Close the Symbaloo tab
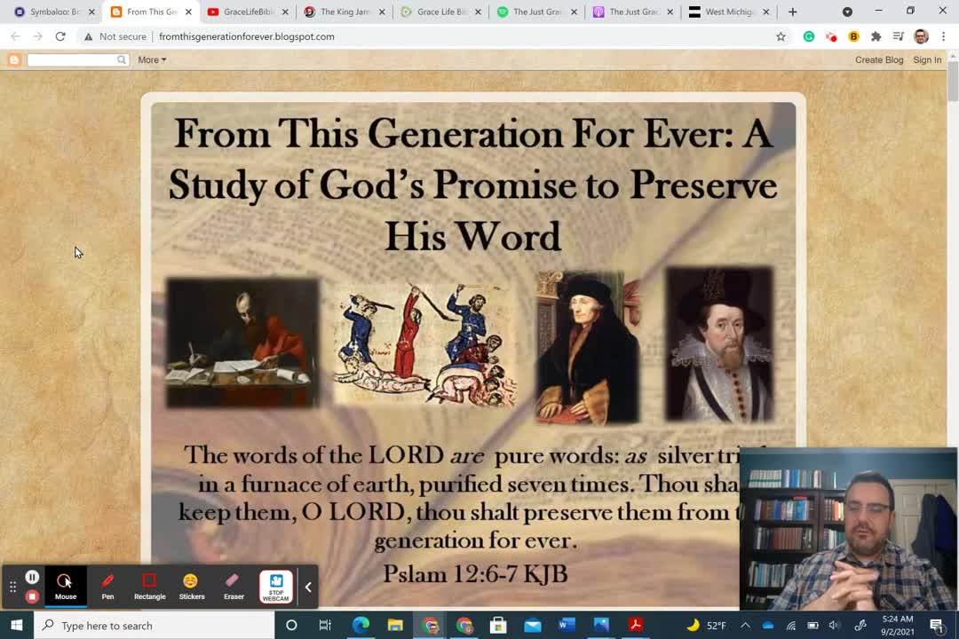The height and width of the screenshot is (639, 959). tap(91, 12)
